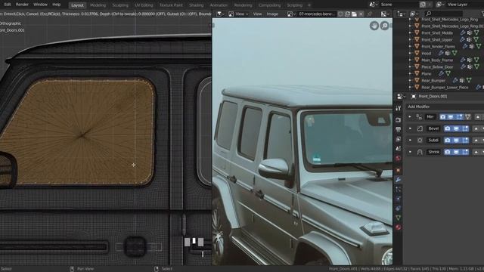Click the Hood modifier wrench icon in outliner
The width and height of the screenshot is (484, 272).
441,54
